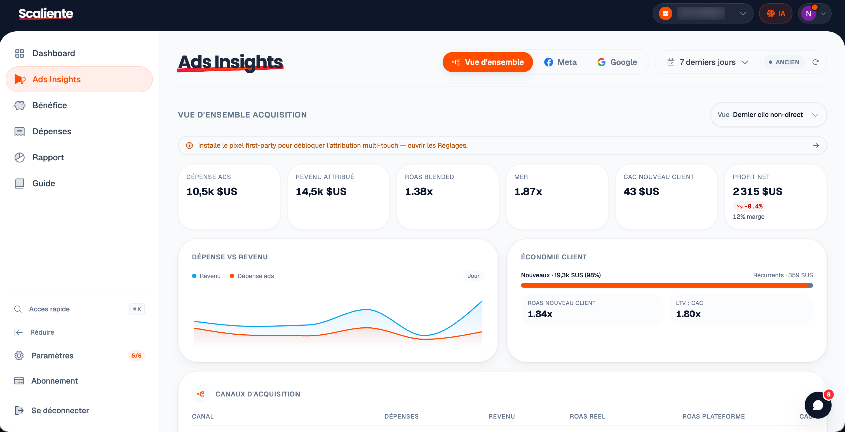Click the Acces rapide search icon
The width and height of the screenshot is (845, 432).
pos(18,309)
